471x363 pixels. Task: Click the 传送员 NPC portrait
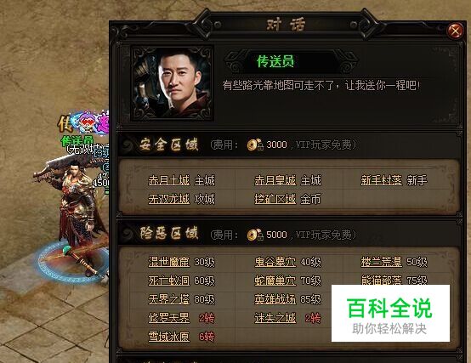(173, 83)
